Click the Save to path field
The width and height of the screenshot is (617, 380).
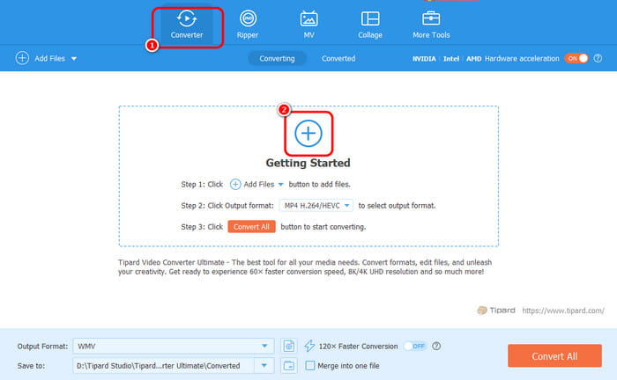pyautogui.click(x=163, y=365)
